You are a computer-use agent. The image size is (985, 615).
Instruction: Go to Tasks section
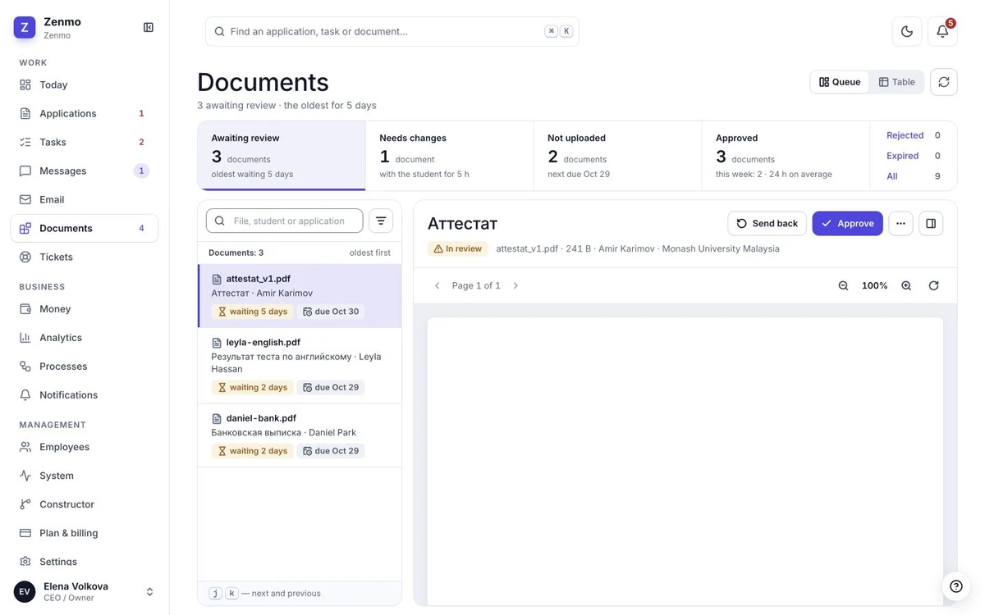tap(85, 142)
